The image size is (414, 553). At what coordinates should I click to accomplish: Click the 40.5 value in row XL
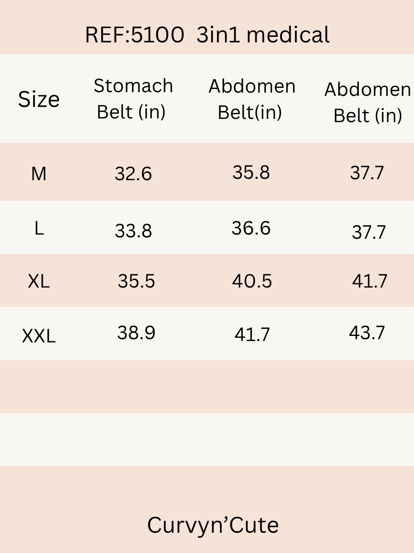pyautogui.click(x=252, y=281)
